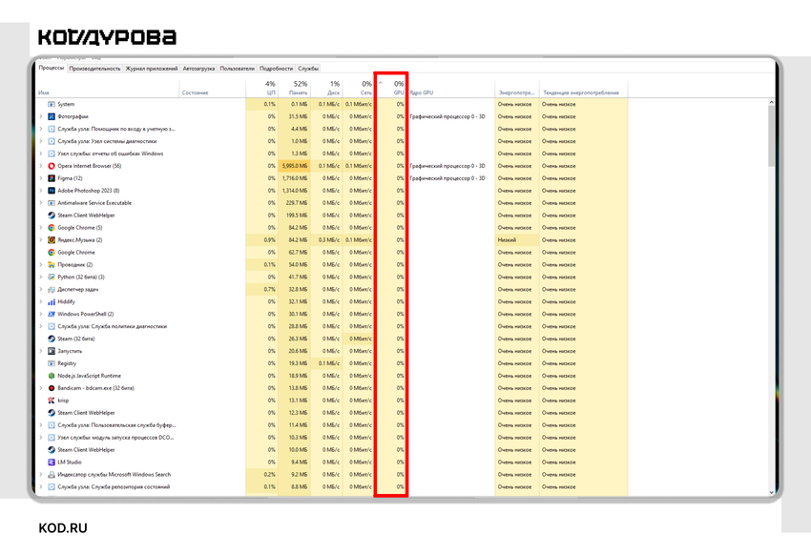Viewport: 811px width, 555px height.
Task: Expand the Диспетчер задач row
Action: pos(41,289)
